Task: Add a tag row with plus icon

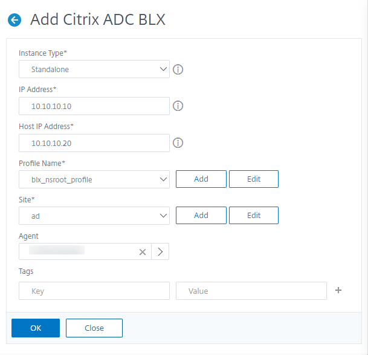Action: point(338,290)
